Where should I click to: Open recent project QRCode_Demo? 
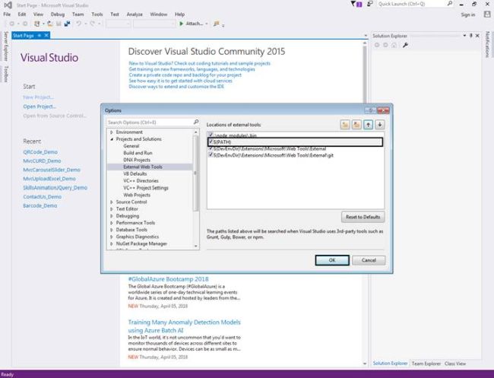tap(40, 152)
